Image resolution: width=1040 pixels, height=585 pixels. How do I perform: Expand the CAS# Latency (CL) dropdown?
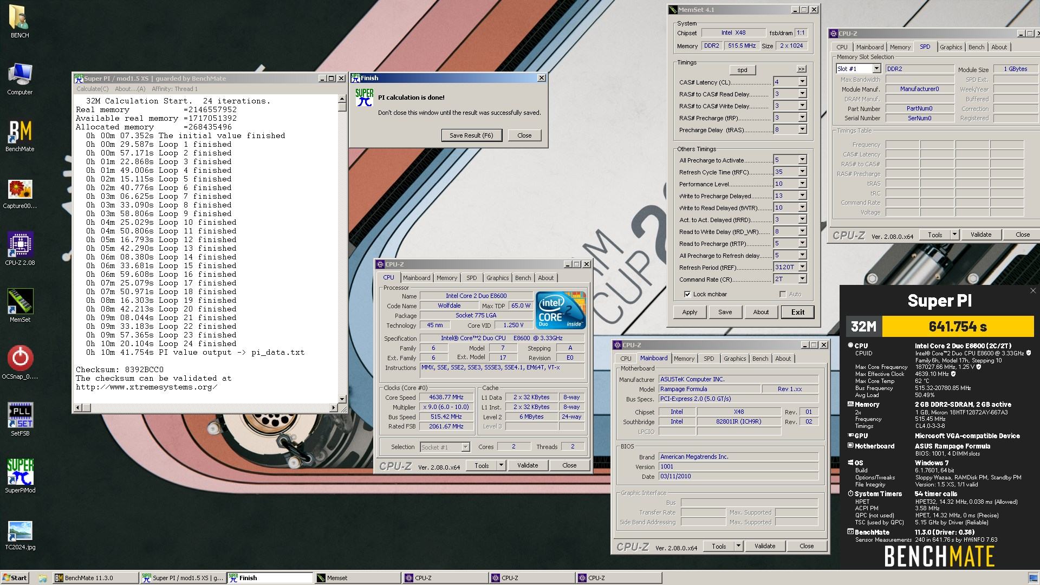802,82
